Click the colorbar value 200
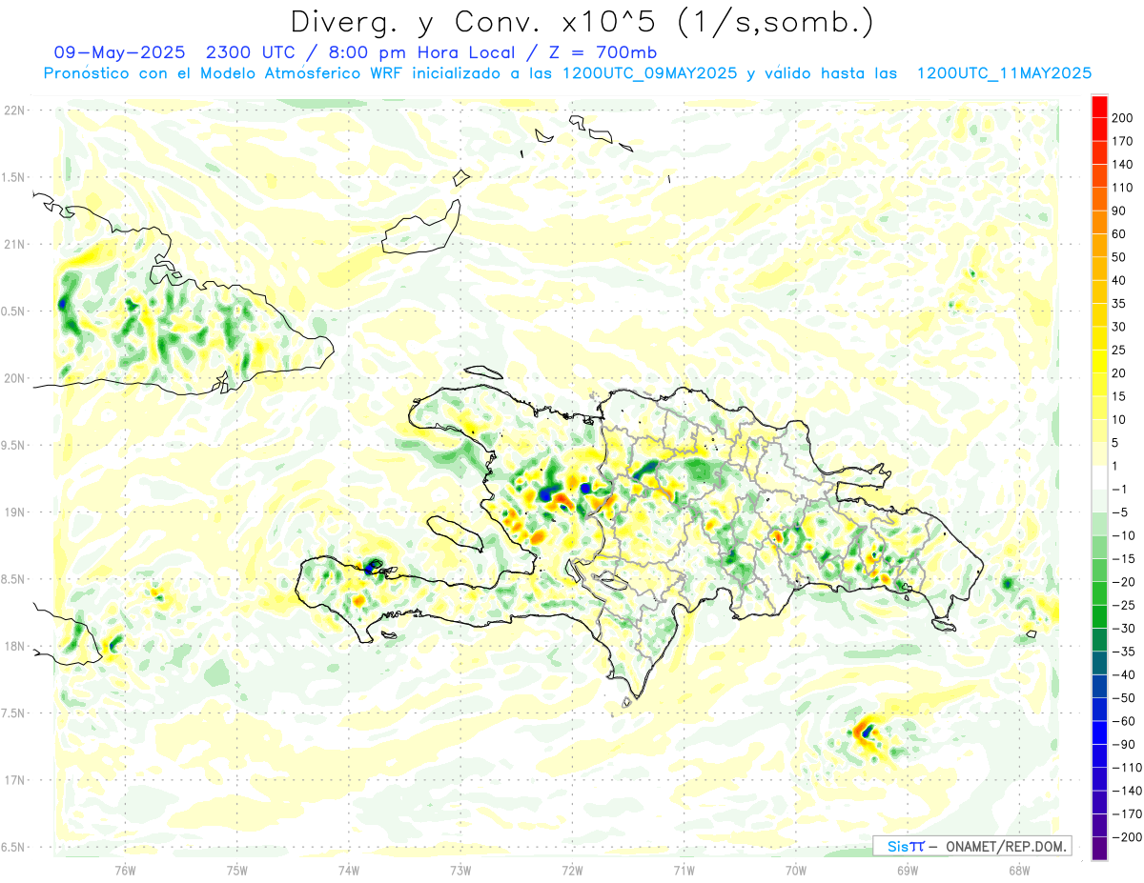Image resolution: width=1144 pixels, height=883 pixels. 1123,118
